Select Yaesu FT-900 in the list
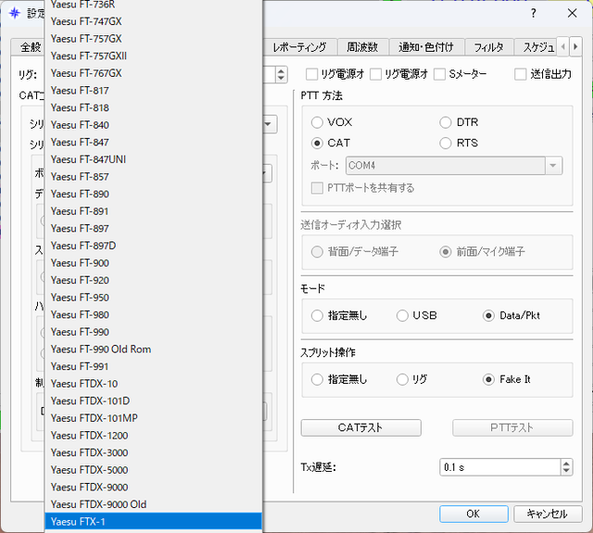 pyautogui.click(x=153, y=263)
